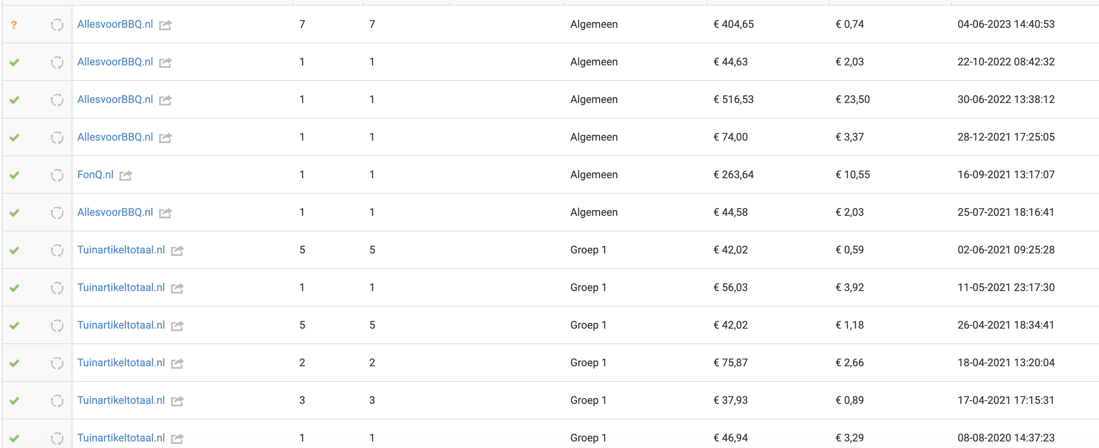Click the € 404,65 amount cell
This screenshot has height=448, width=1099.
point(733,24)
